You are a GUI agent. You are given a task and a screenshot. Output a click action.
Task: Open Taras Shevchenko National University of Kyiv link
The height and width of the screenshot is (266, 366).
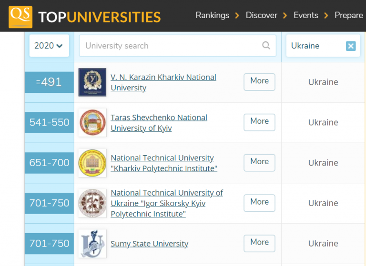tap(159, 123)
